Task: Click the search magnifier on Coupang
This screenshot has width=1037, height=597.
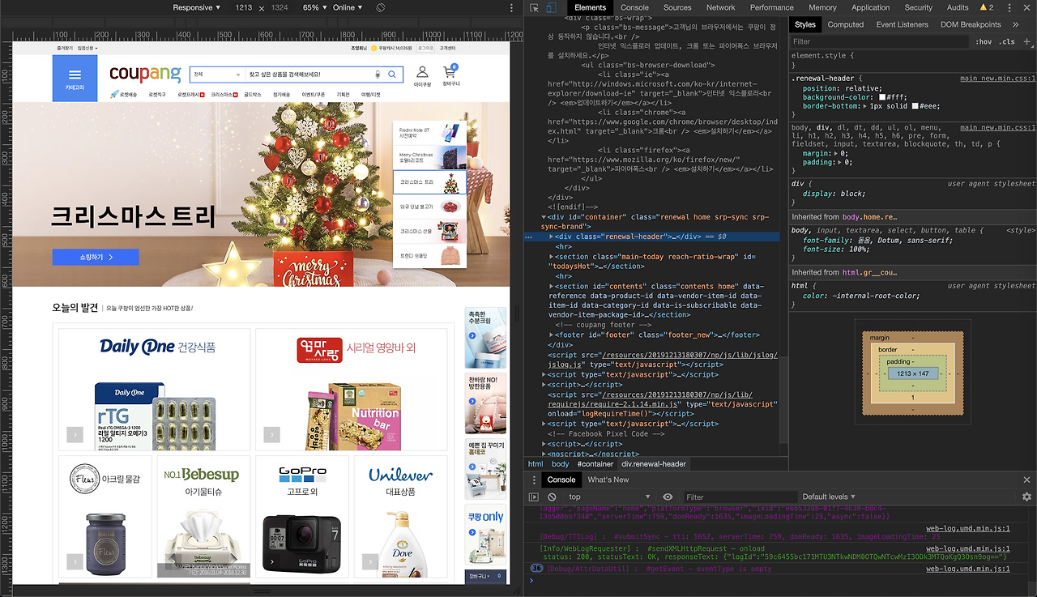Action: (392, 75)
